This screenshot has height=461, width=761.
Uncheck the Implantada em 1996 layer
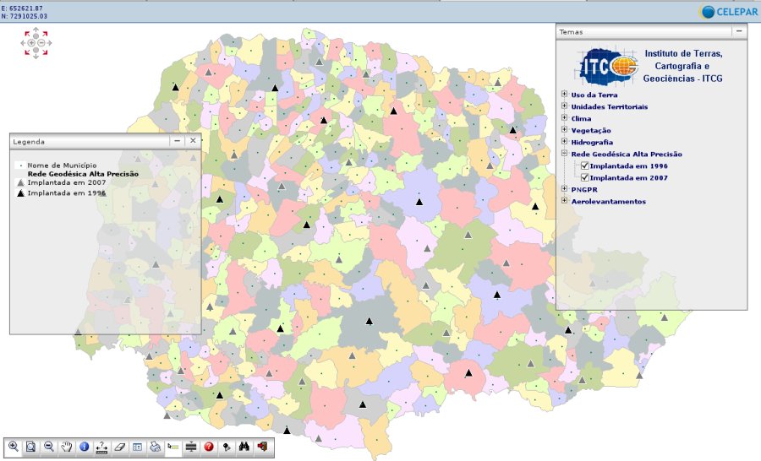click(x=584, y=166)
